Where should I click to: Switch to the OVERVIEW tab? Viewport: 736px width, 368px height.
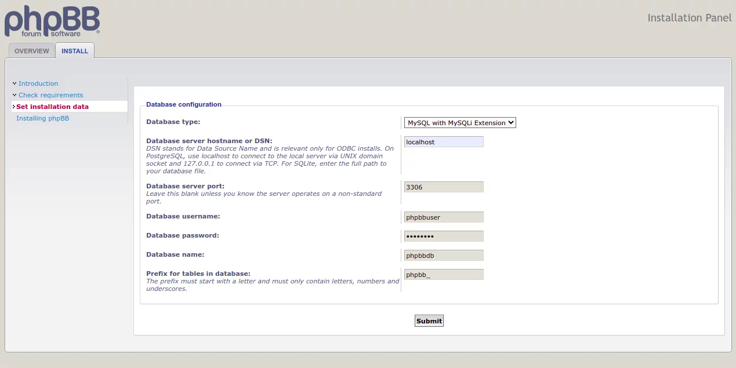tap(32, 51)
